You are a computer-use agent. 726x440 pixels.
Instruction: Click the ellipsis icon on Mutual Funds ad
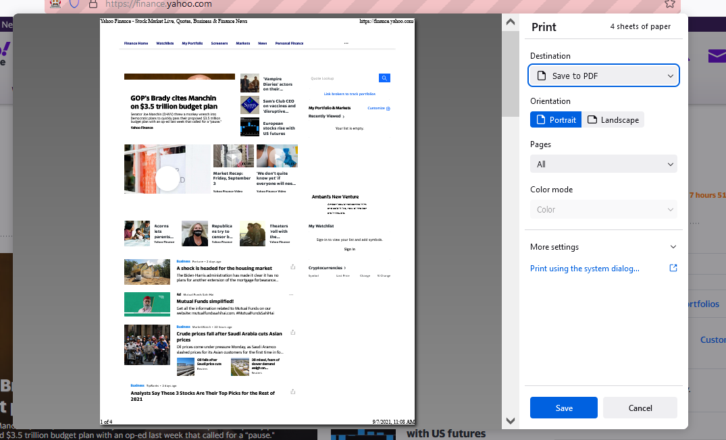[x=291, y=295]
